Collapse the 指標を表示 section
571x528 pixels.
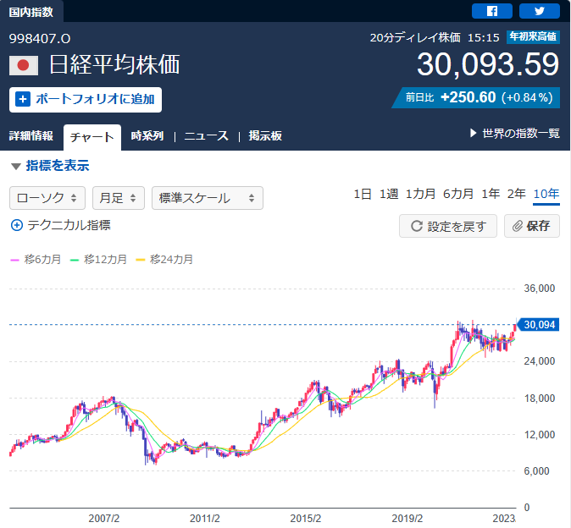(x=50, y=166)
